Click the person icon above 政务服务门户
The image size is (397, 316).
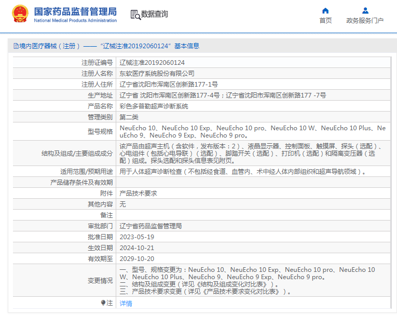point(365,10)
